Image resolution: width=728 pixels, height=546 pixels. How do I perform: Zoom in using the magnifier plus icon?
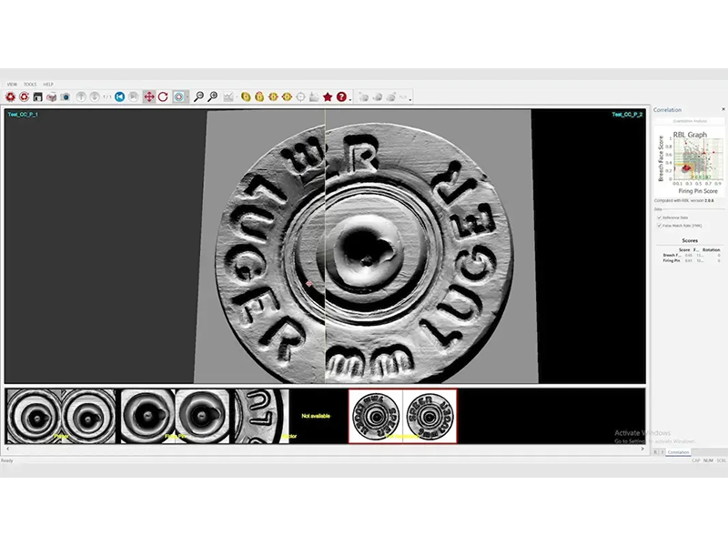pos(214,94)
